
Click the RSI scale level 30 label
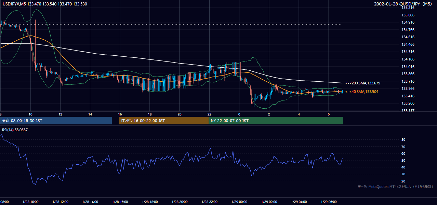[x=403, y=174]
